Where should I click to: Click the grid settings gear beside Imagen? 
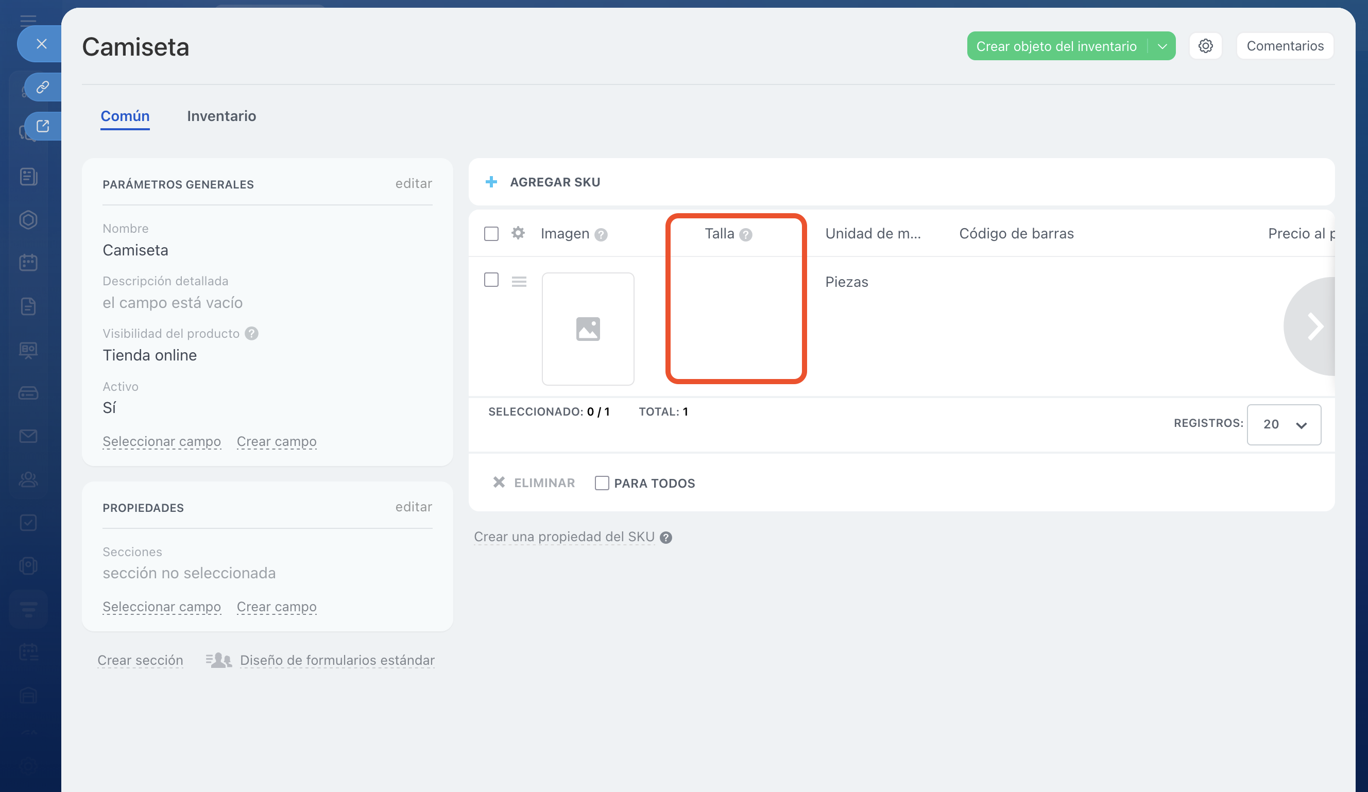518,233
